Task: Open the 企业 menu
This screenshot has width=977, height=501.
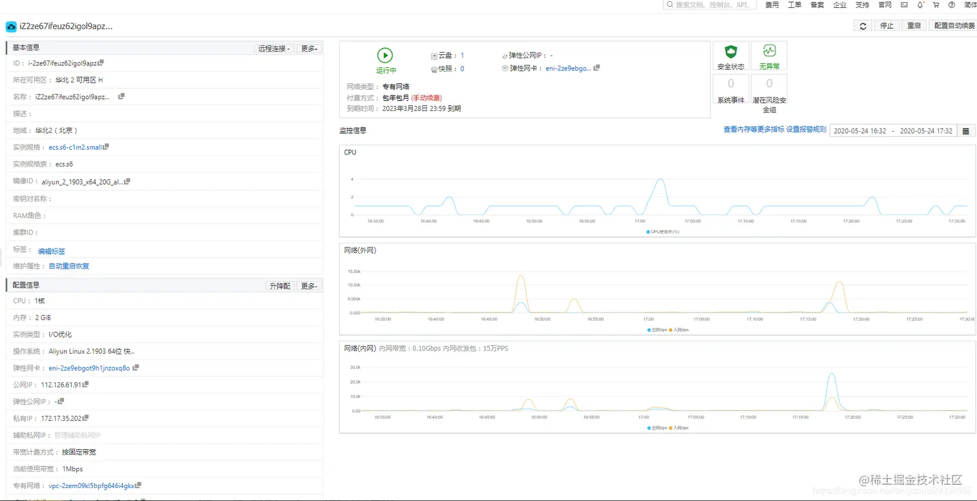Action: coord(839,5)
